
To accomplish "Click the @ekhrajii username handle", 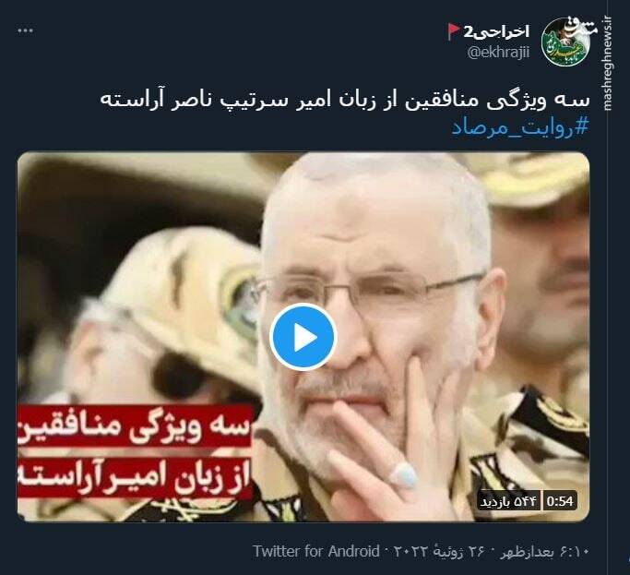I will pos(499,53).
